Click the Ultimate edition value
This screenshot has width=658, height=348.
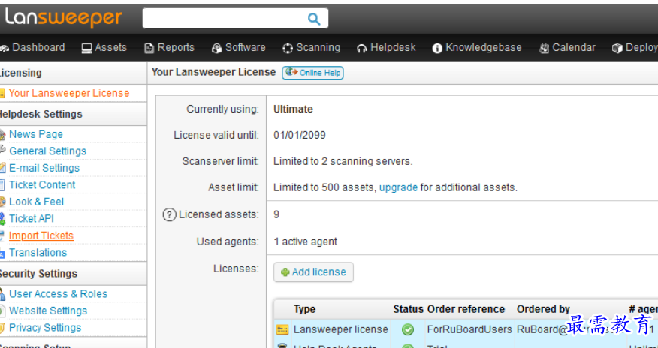tap(294, 109)
